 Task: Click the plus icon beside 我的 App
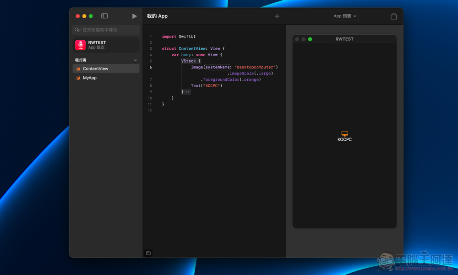pyautogui.click(x=277, y=16)
